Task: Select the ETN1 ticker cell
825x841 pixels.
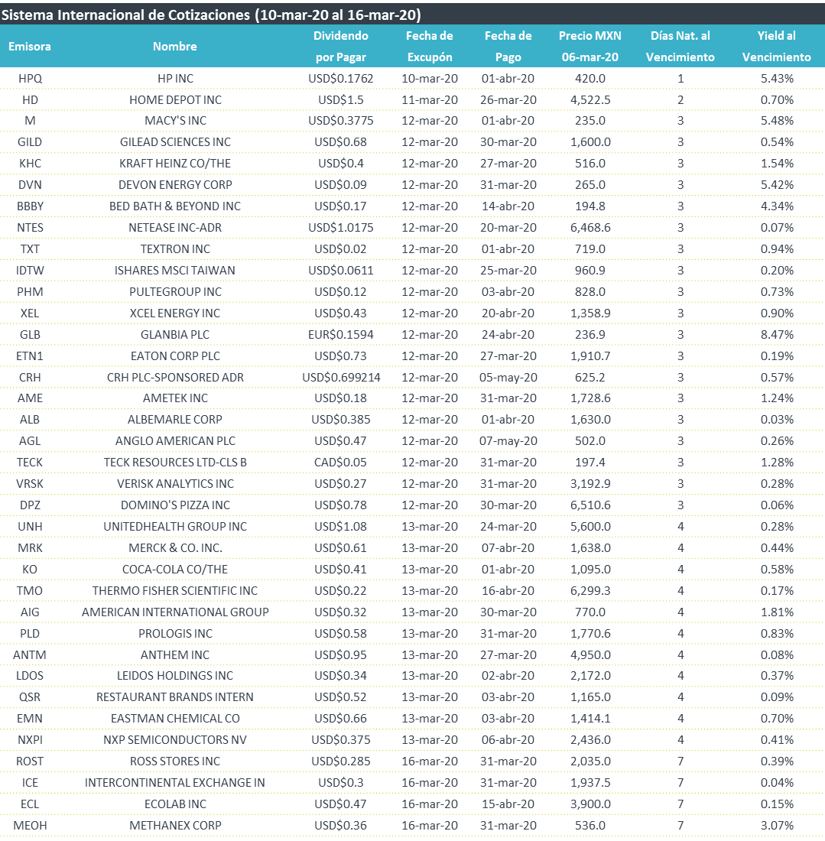Action: [x=30, y=356]
